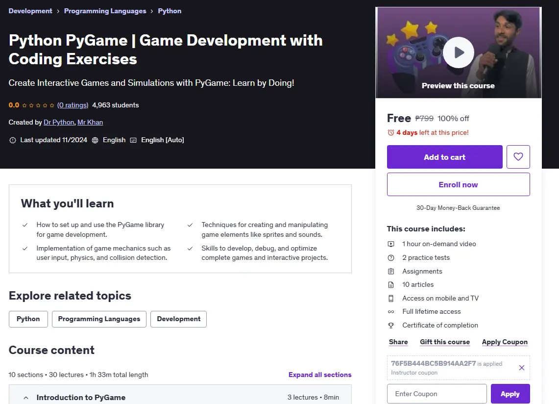Select the Development topic tag
The height and width of the screenshot is (404, 559).
coord(179,319)
